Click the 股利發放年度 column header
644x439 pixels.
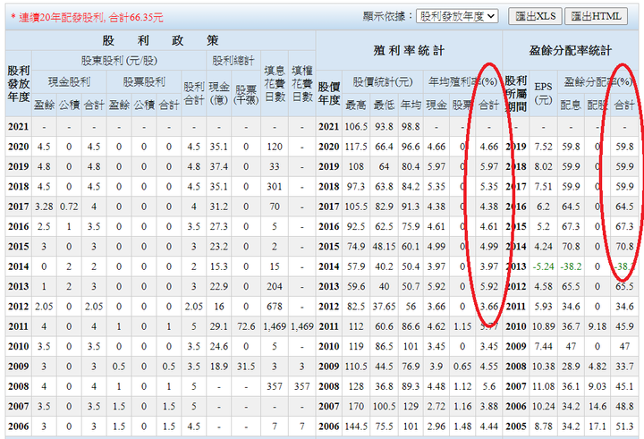[19, 83]
